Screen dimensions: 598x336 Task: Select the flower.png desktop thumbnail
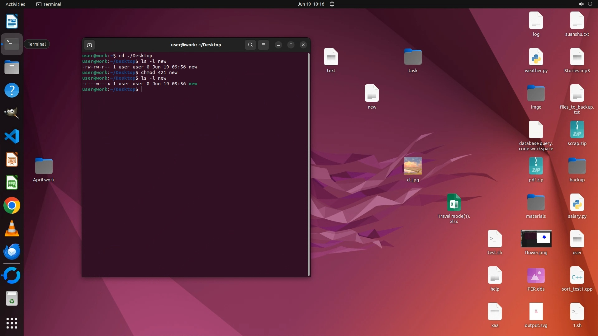point(536,239)
